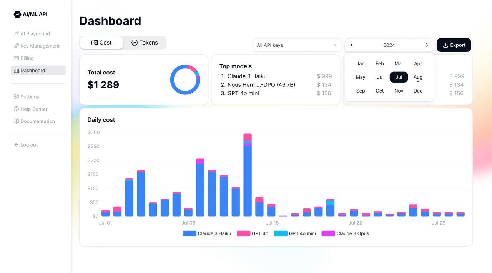Export the dashboard data
Screen dimensions: 492x273
(454, 45)
